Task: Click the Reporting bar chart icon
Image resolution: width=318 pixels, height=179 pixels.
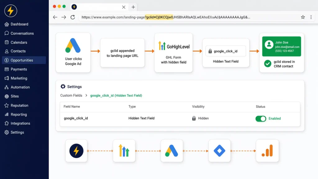Action: tap(7, 114)
